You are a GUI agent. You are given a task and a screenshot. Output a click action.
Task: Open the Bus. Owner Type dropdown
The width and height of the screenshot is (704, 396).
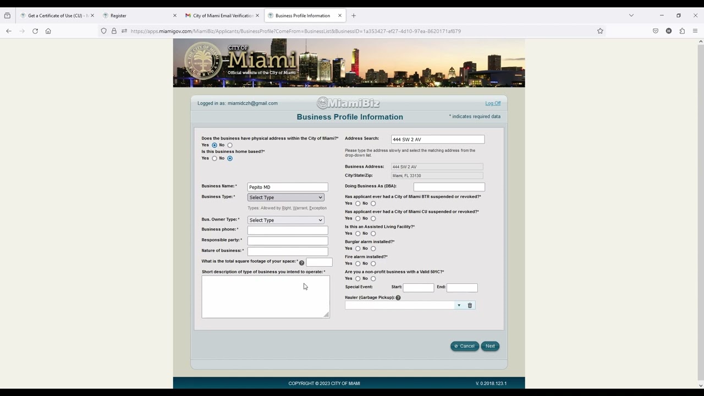click(286, 220)
